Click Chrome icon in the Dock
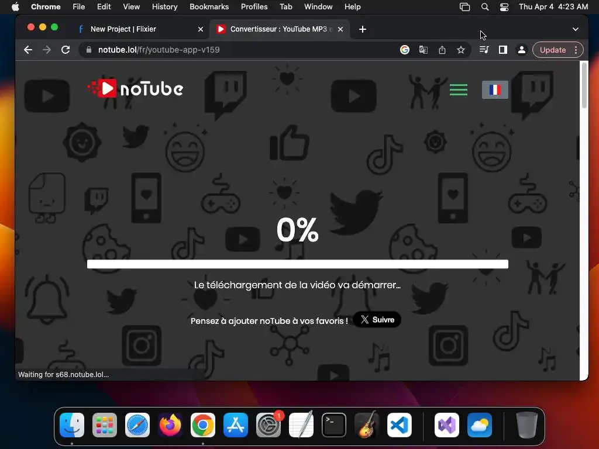Viewport: 599px width, 449px height. (x=203, y=425)
